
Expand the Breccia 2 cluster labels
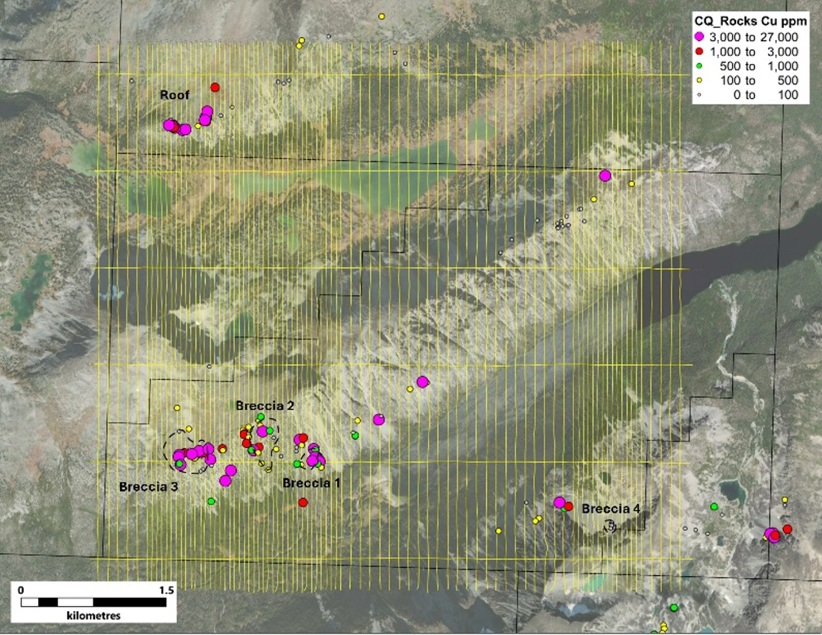[x=265, y=406]
